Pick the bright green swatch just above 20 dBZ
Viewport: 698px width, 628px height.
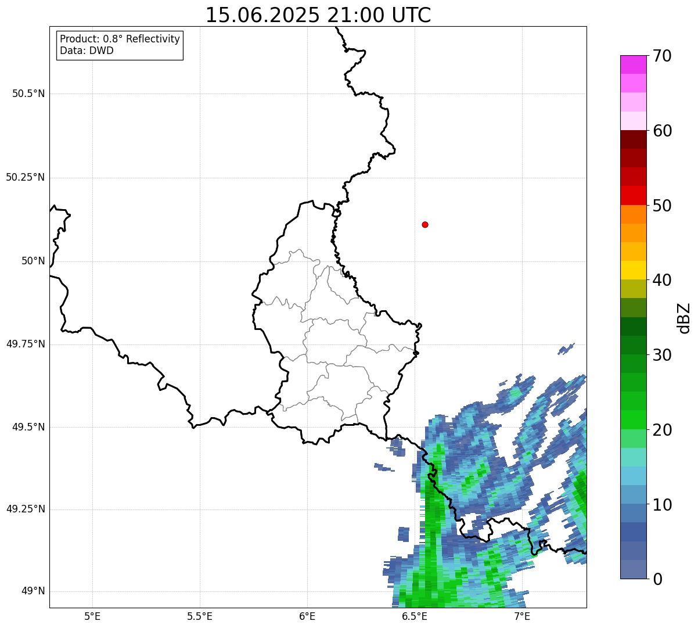pos(633,420)
